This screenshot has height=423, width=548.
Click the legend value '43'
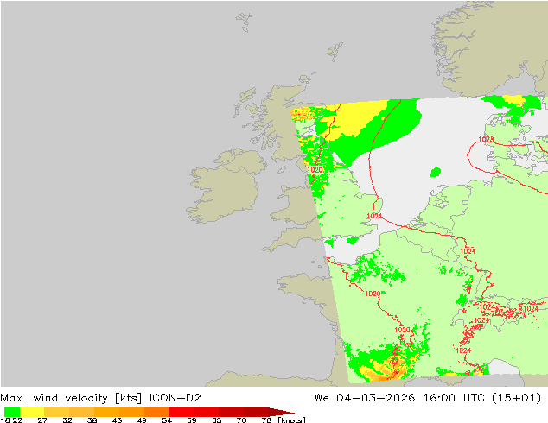pos(117,420)
